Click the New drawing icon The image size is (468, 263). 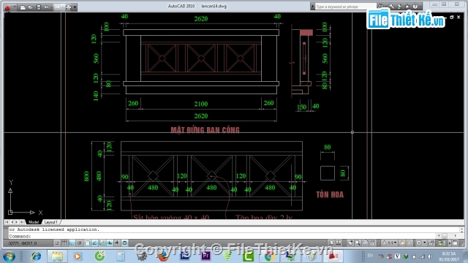click(23, 7)
